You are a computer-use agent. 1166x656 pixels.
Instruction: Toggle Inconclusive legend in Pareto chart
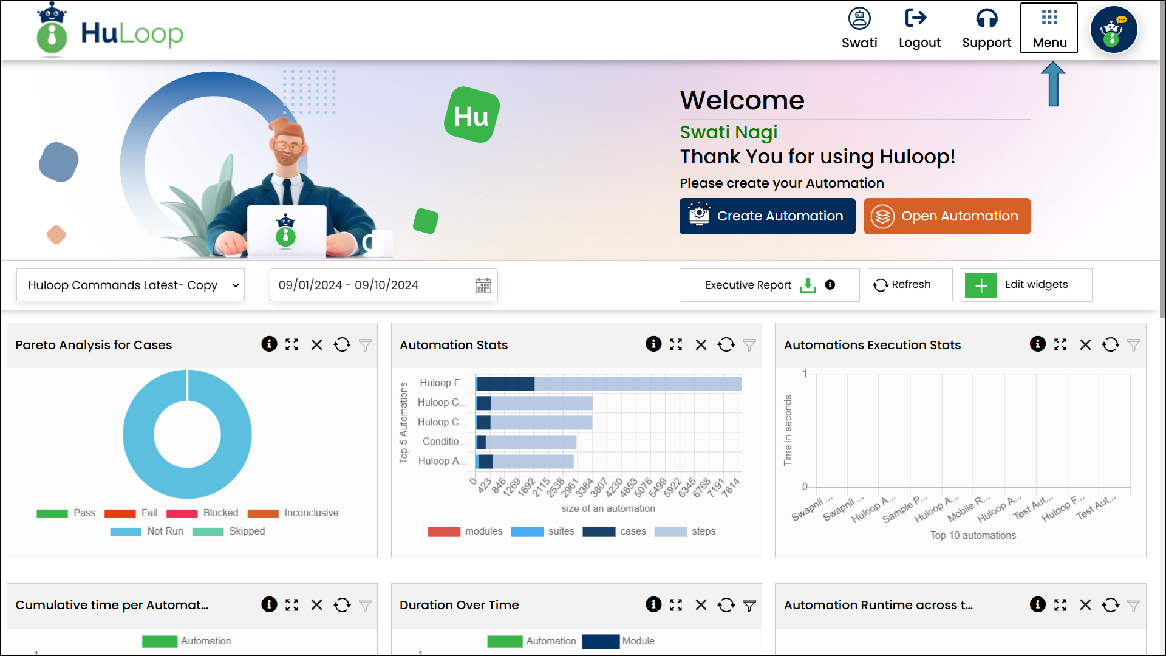coord(293,513)
